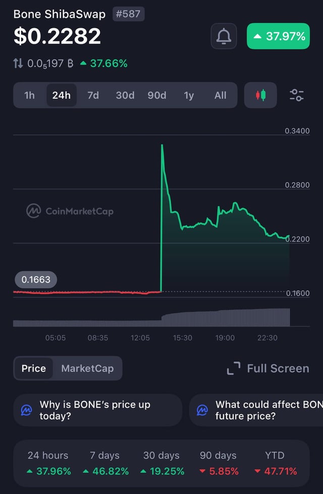Select the 1h timeframe tab
Viewport: 323px width, 494px height.
pos(30,95)
